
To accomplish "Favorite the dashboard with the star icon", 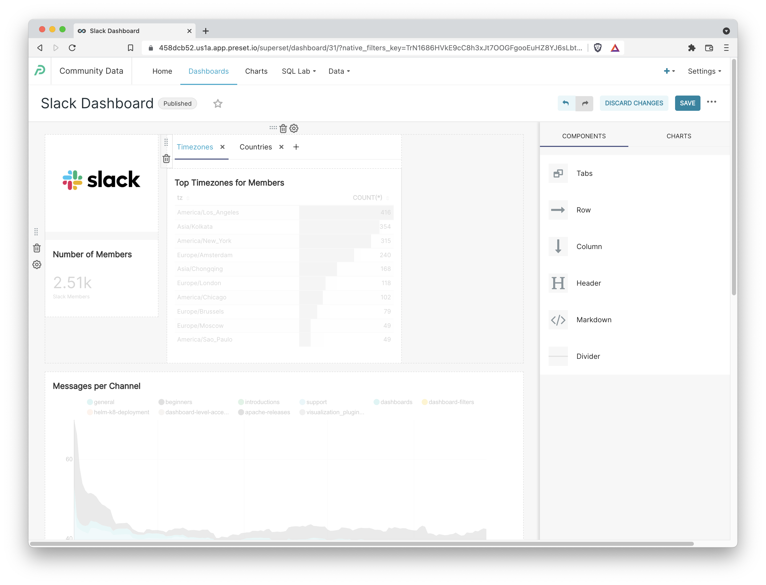I will coord(218,103).
